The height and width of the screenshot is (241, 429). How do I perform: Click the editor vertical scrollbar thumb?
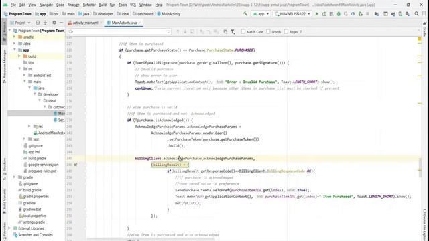coord(420,168)
